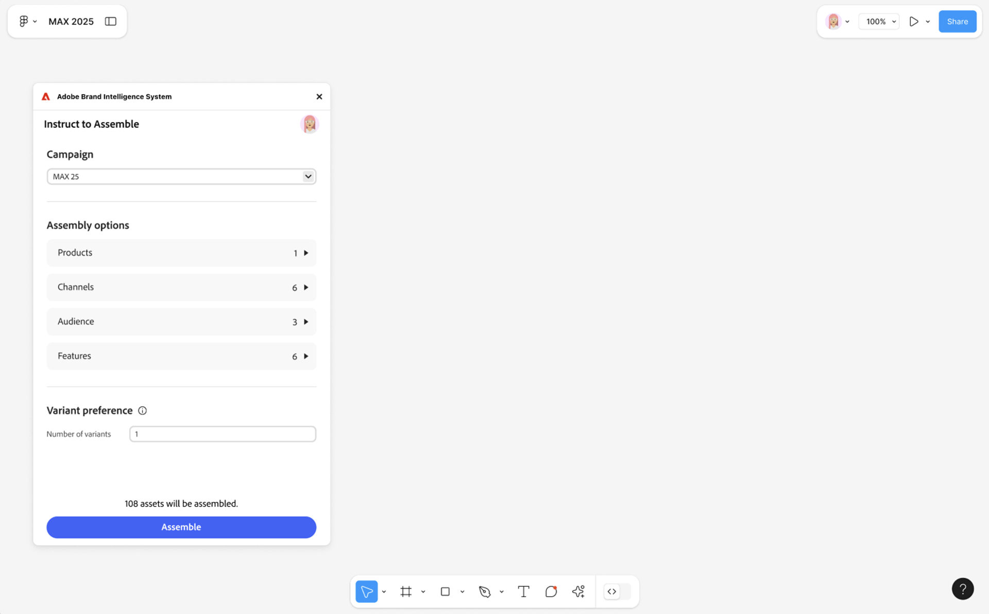
Task: Switch to Dev Mode
Action: click(612, 591)
